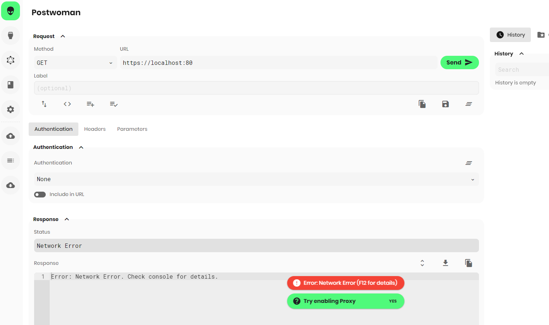Click the playlist add icon in request toolbar
This screenshot has width=549, height=325.
(91, 104)
